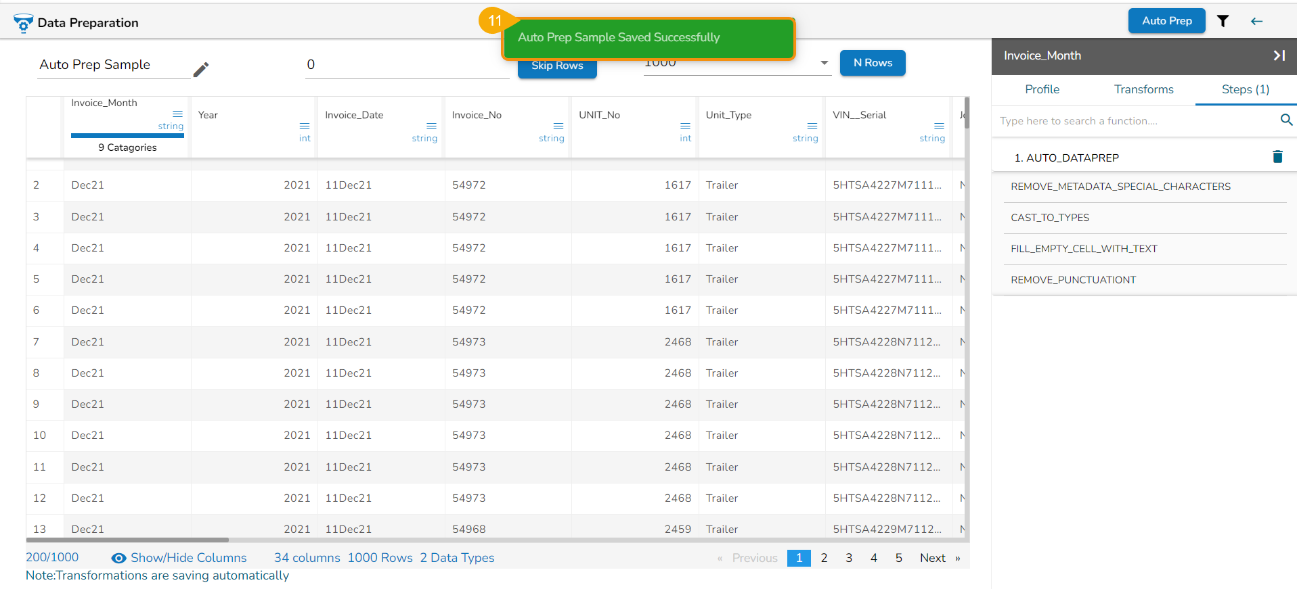This screenshot has width=1297, height=589.
Task: Delete the AUTO_DATAPREP step
Action: click(x=1277, y=157)
